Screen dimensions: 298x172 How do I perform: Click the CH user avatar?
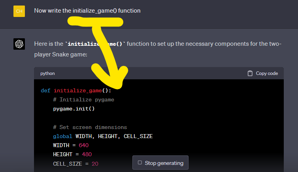pyautogui.click(x=19, y=11)
